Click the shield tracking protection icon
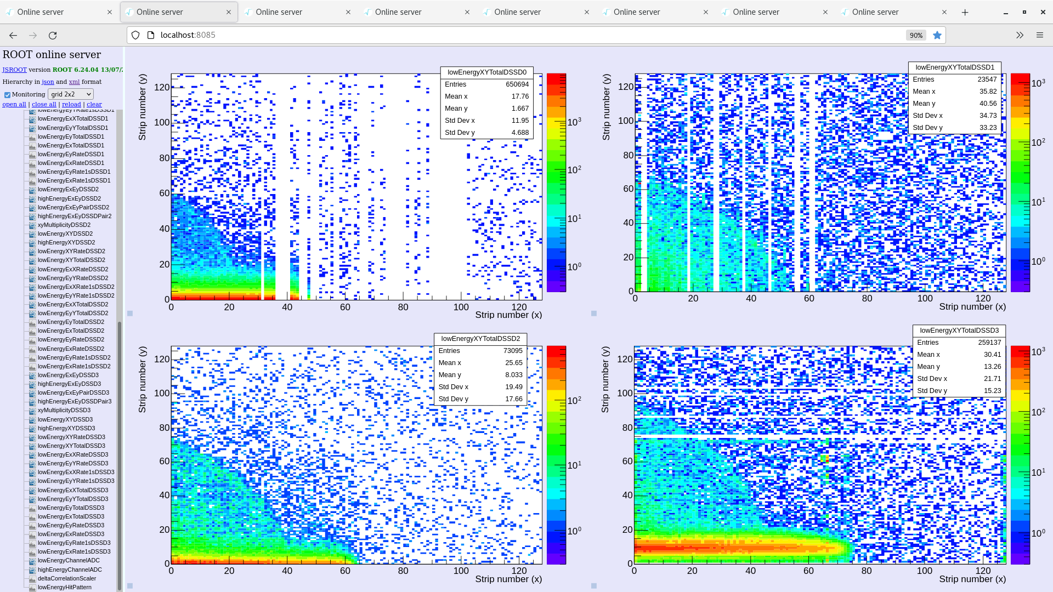This screenshot has height=592, width=1053. (x=135, y=35)
